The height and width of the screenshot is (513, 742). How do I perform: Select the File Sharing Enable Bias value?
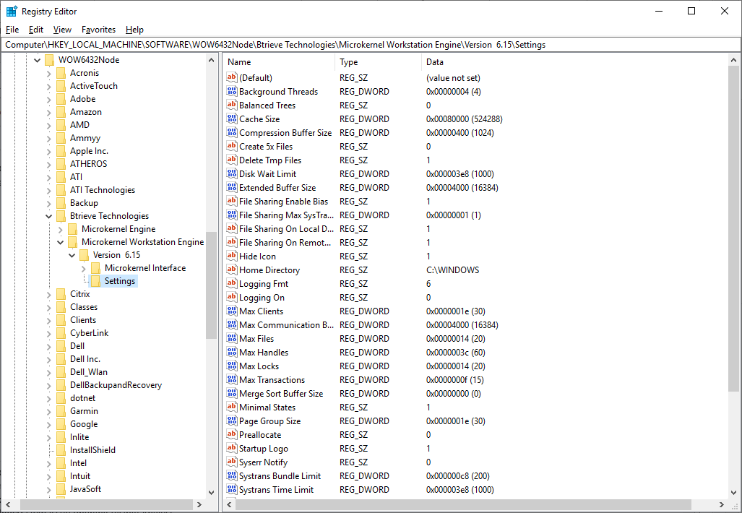point(283,201)
